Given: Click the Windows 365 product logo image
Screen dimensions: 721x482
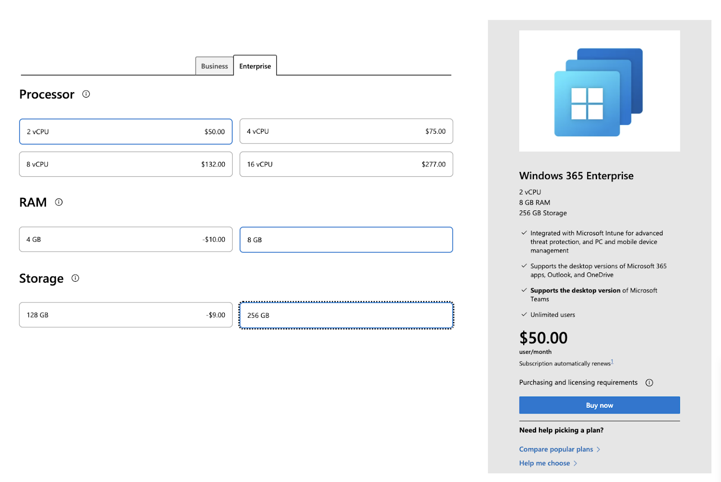Looking at the screenshot, I should coord(599,91).
